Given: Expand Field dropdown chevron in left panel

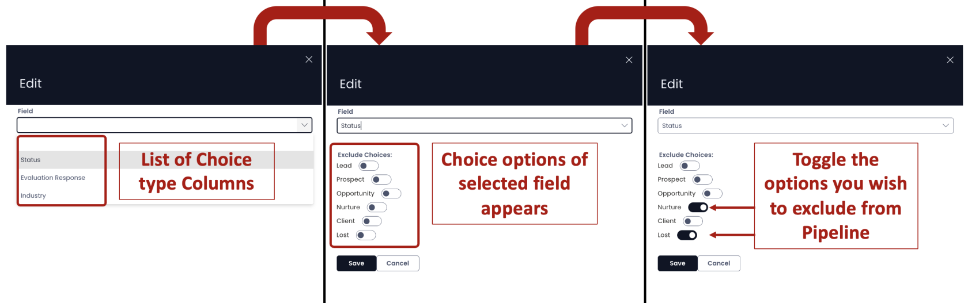Looking at the screenshot, I should [304, 125].
